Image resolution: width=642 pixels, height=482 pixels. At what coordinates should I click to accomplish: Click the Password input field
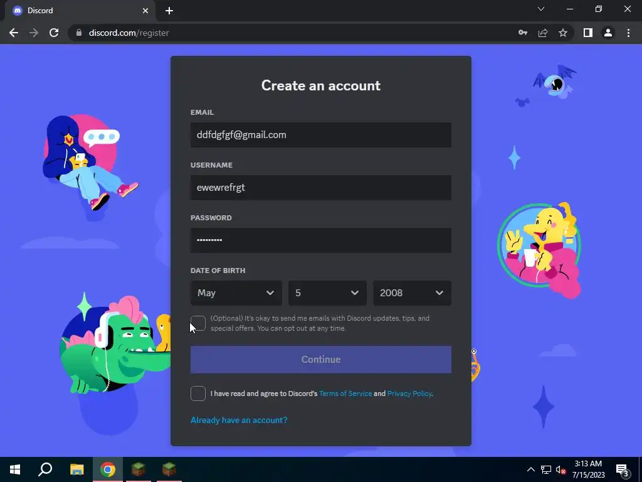[320, 240]
